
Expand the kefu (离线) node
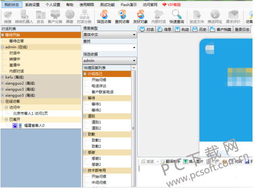point(3,77)
